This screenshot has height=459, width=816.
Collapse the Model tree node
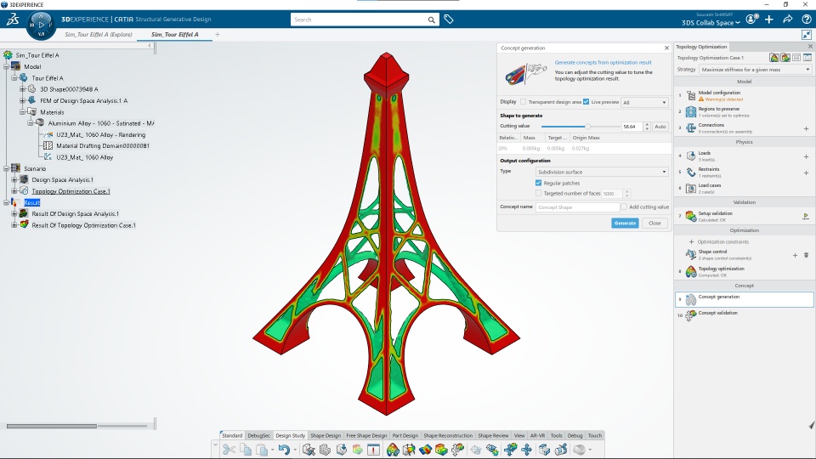coord(6,66)
